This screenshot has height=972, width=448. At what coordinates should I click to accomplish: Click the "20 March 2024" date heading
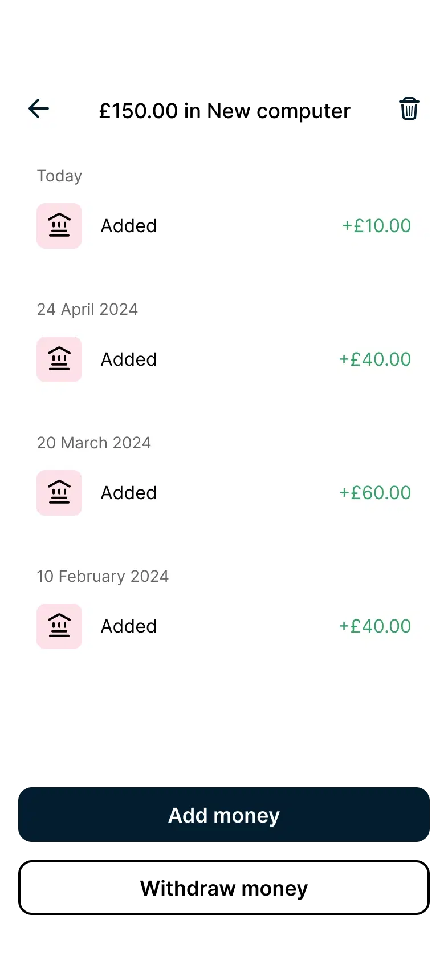(x=94, y=443)
